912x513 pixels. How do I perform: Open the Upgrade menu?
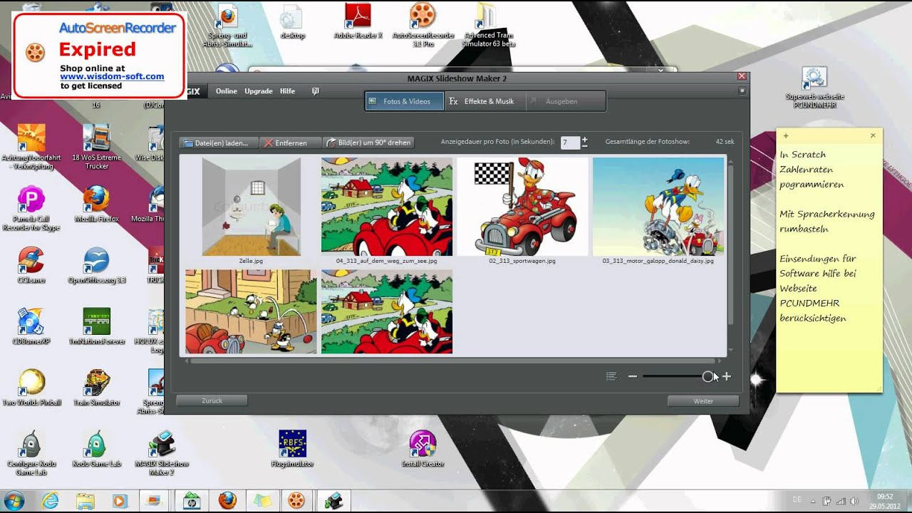259,91
